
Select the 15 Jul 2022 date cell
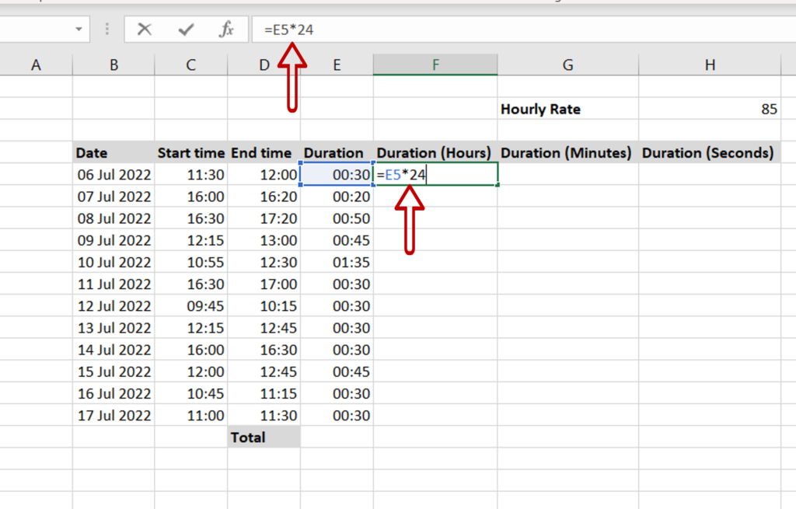113,371
